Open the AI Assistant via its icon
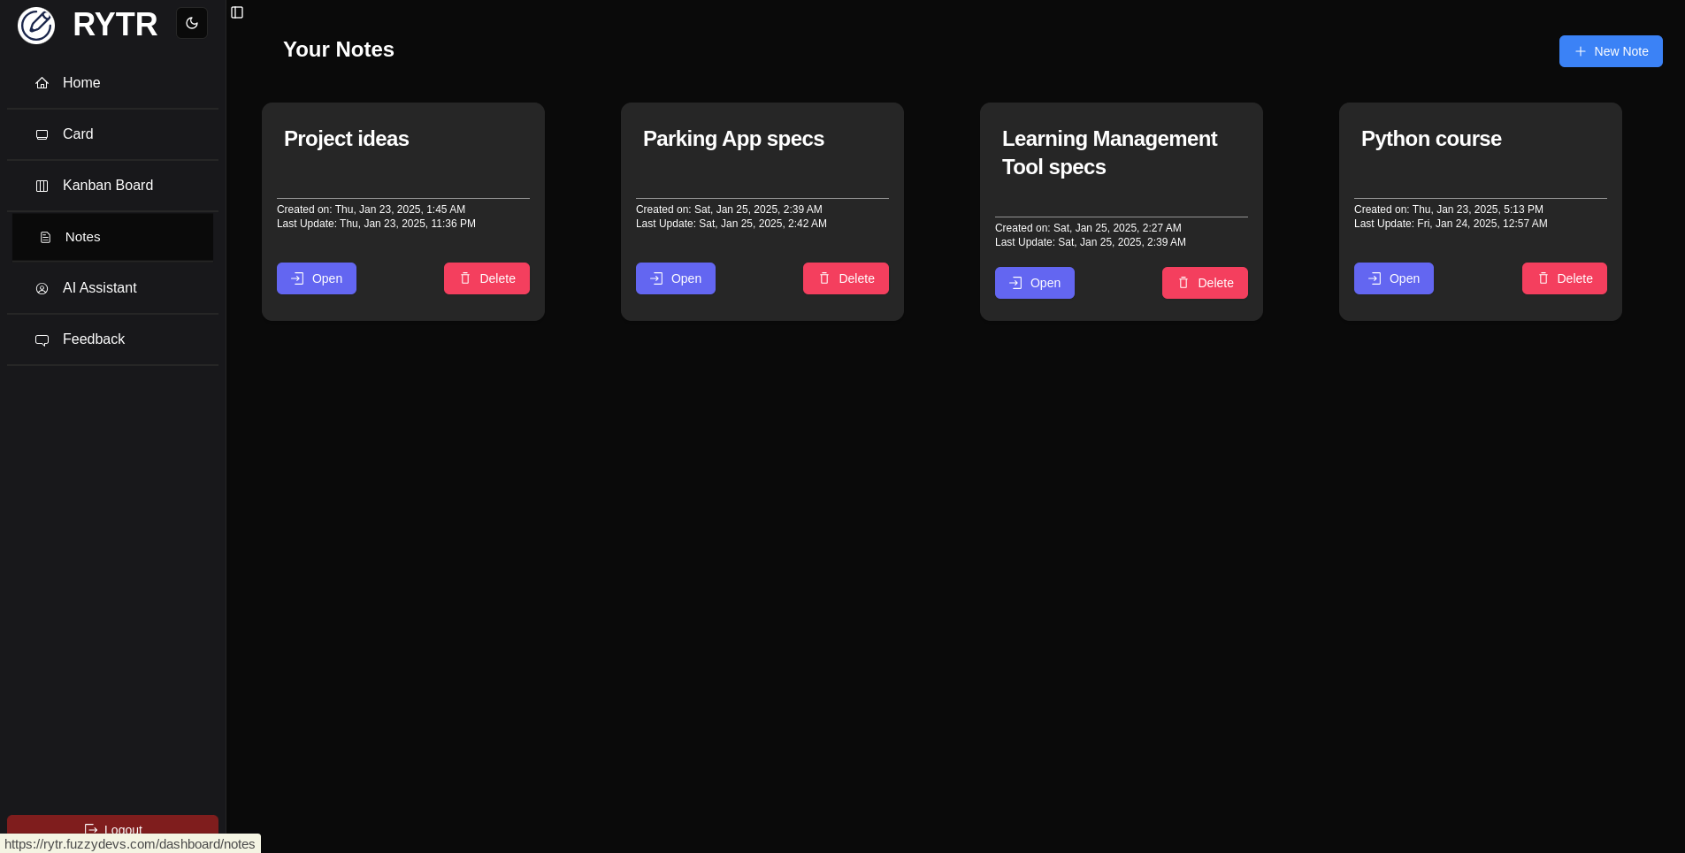Screen dimensions: 1685x853 [42, 288]
